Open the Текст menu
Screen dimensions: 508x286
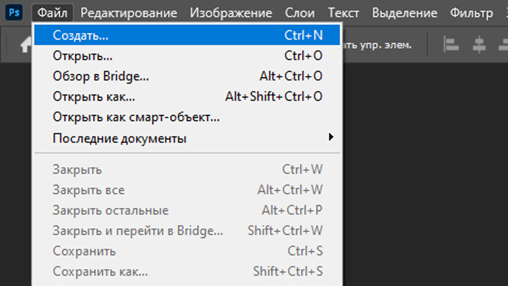(343, 13)
